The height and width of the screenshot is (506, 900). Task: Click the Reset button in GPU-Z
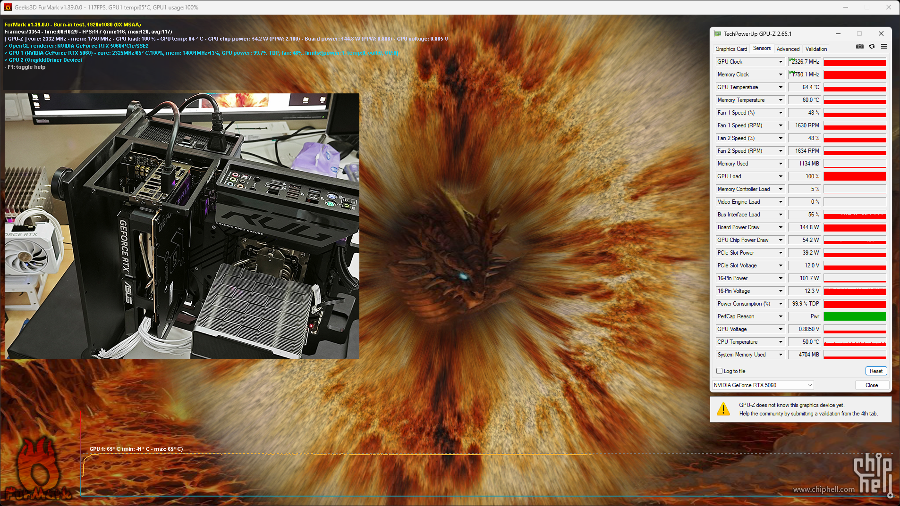point(876,371)
